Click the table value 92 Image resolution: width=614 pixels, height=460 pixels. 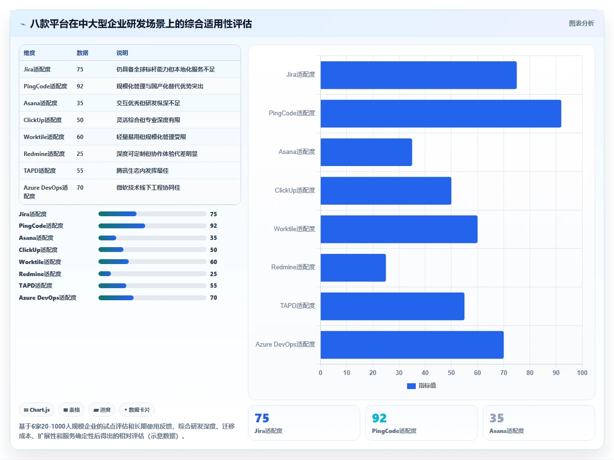[x=80, y=86]
